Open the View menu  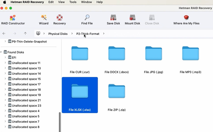[x=61, y=2]
